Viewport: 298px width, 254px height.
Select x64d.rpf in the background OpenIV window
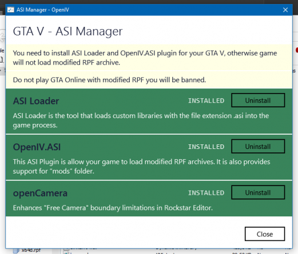pyautogui.click(x=31, y=250)
